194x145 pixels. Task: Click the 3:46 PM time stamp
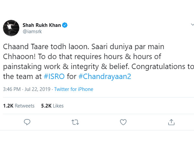pyautogui.click(x=12, y=89)
